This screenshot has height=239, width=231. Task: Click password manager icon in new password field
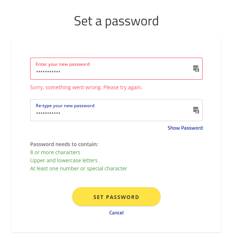pyautogui.click(x=196, y=68)
